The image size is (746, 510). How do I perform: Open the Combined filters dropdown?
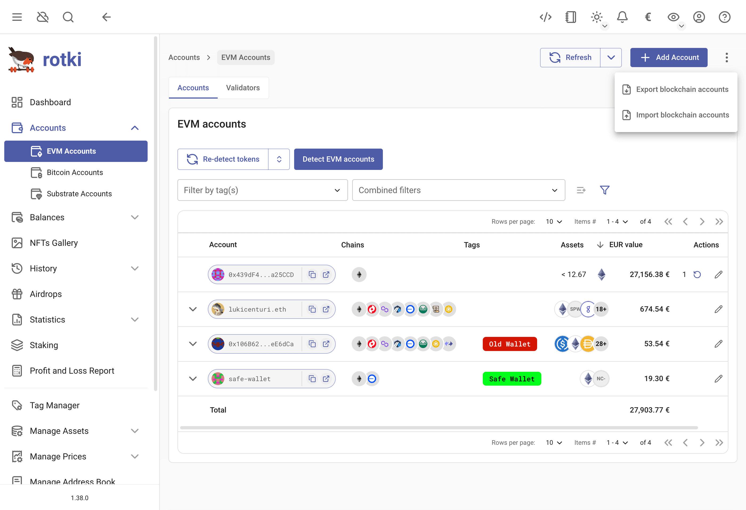pos(458,190)
